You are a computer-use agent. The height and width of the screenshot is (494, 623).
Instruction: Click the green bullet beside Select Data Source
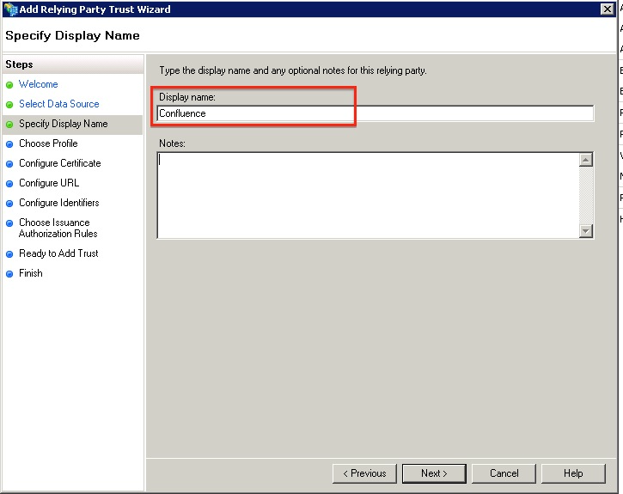click(x=9, y=105)
